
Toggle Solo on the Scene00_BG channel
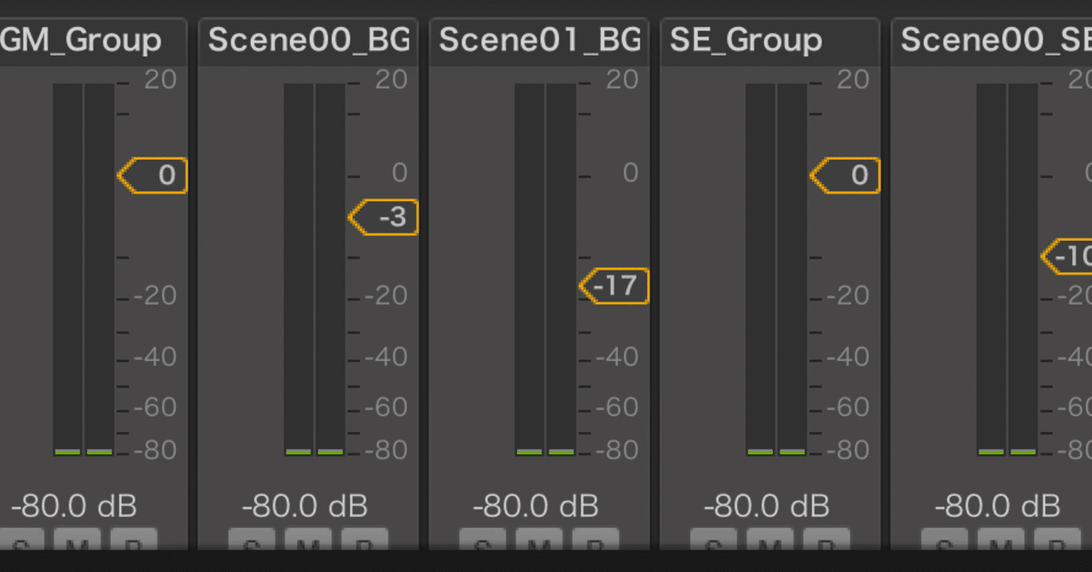(253, 546)
